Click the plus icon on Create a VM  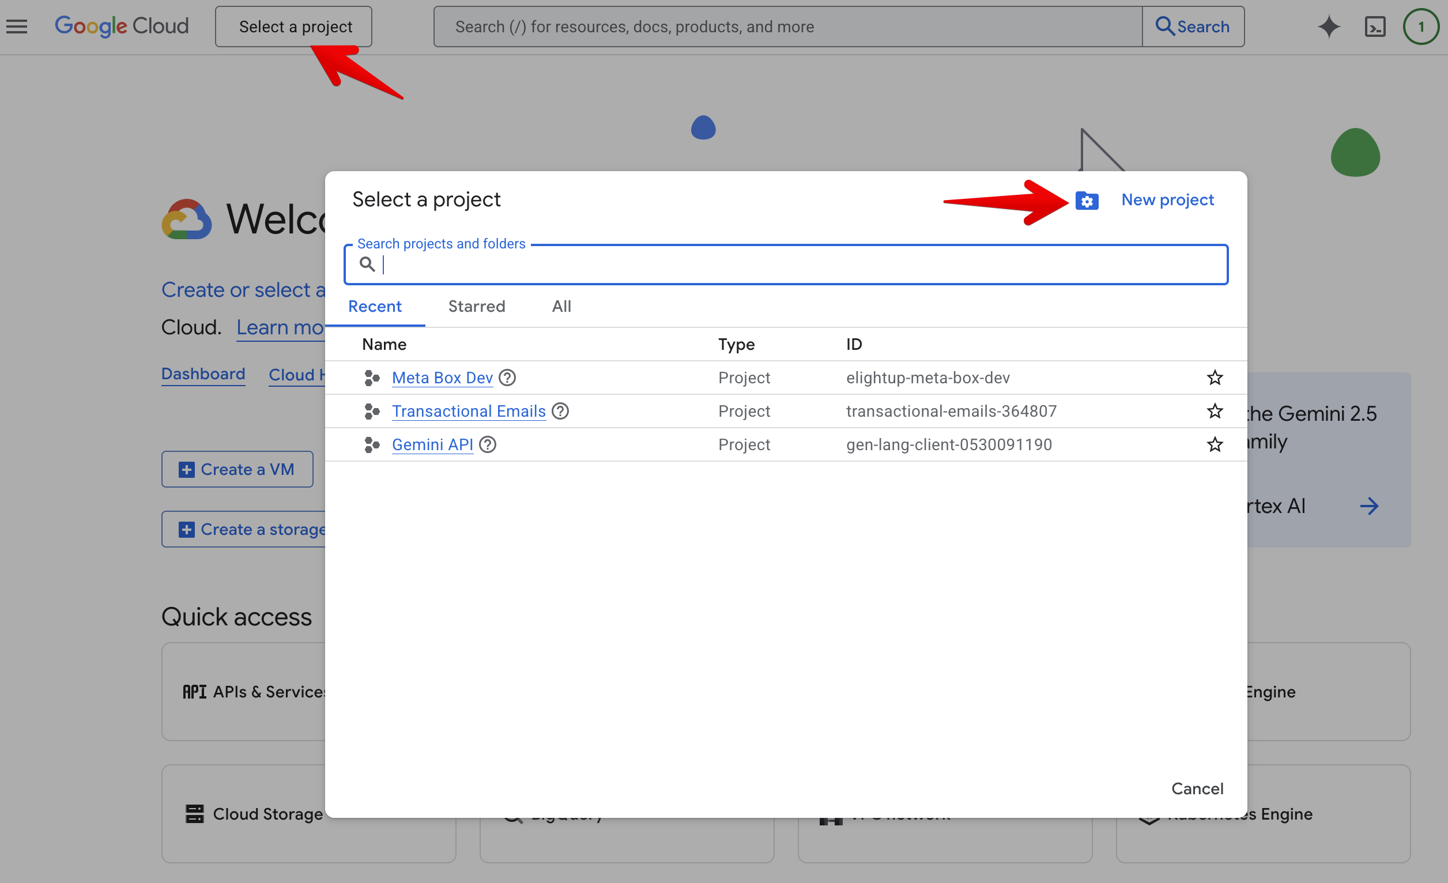[x=186, y=469]
